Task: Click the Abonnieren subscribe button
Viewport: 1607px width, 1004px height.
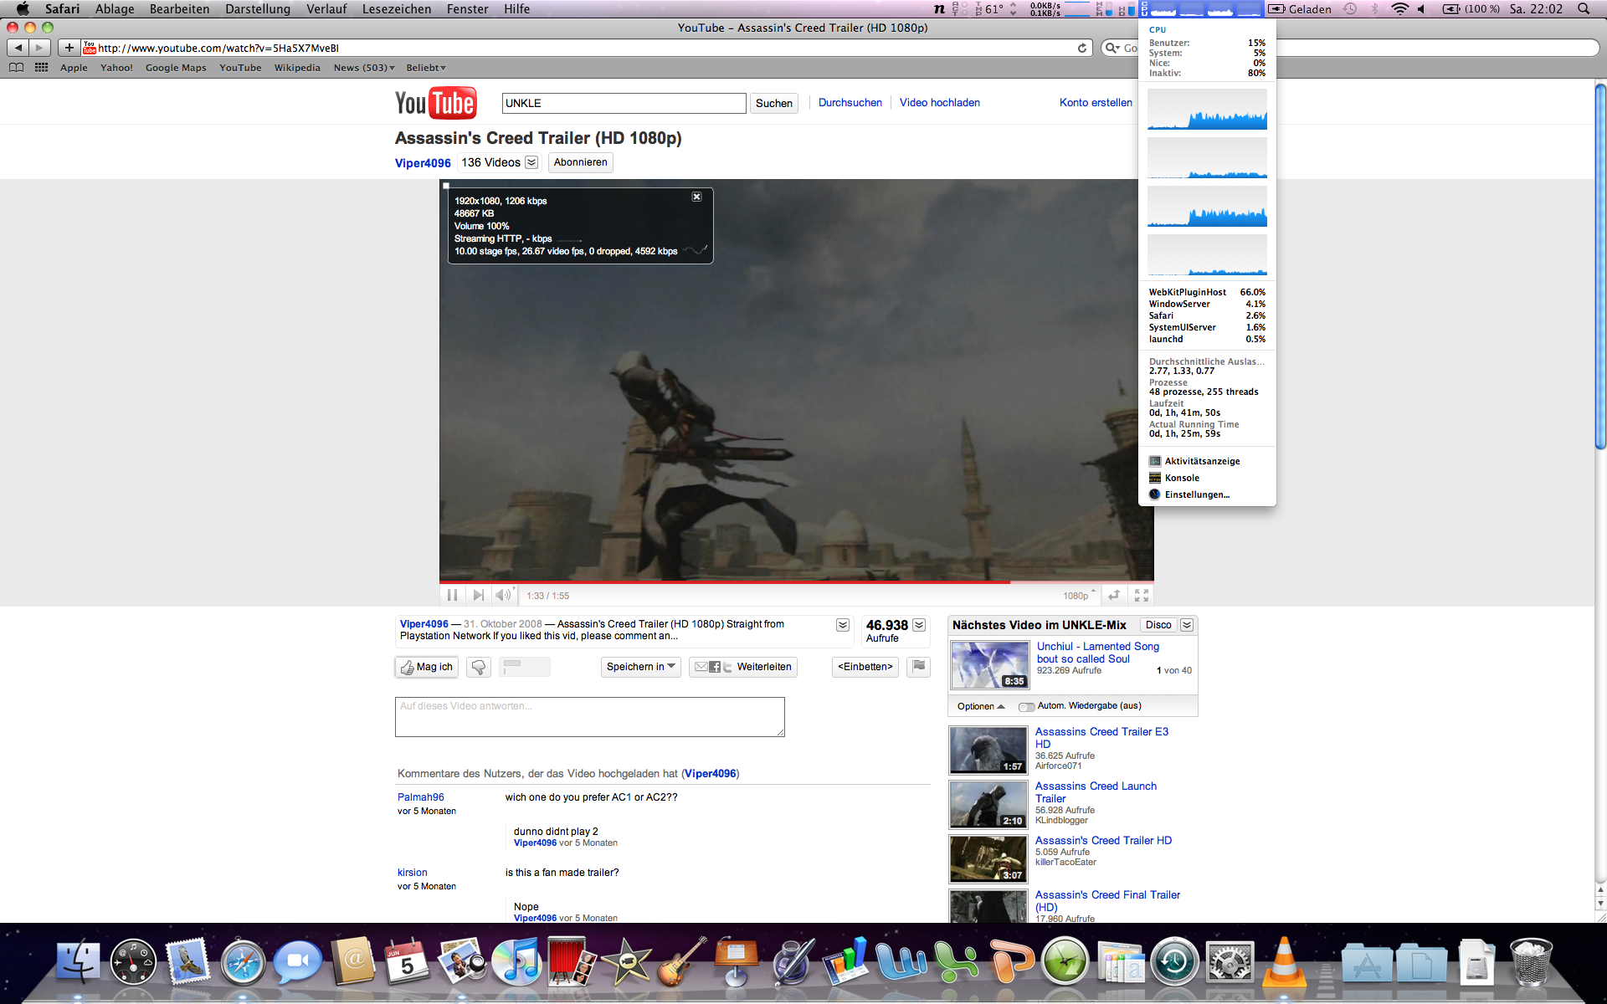Action: [581, 162]
